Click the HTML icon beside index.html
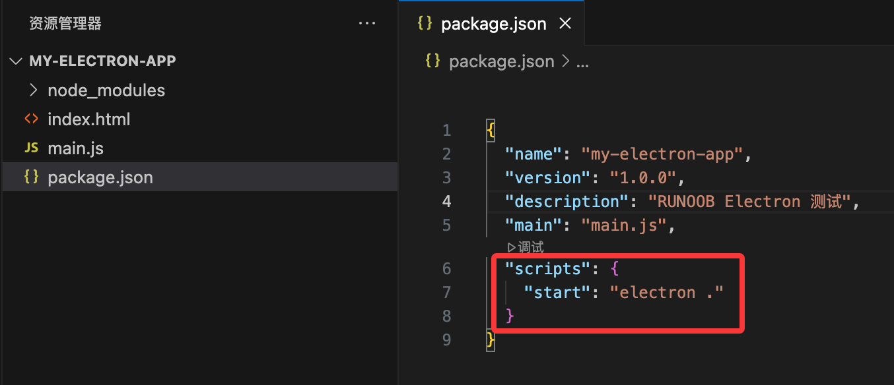Image resolution: width=894 pixels, height=385 pixels. pos(31,119)
